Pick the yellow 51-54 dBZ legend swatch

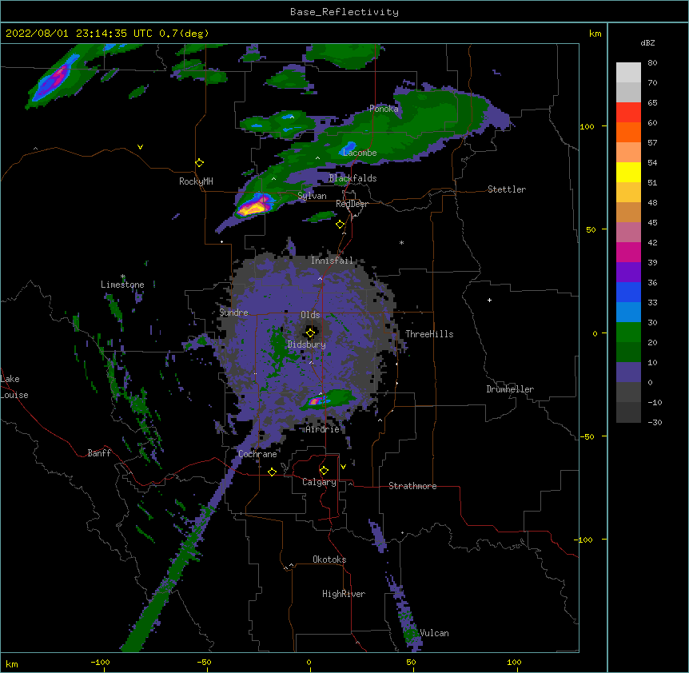point(628,172)
